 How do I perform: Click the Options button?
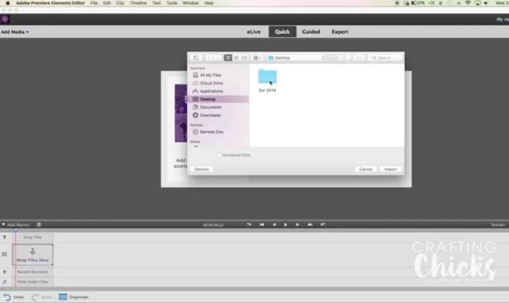201,169
